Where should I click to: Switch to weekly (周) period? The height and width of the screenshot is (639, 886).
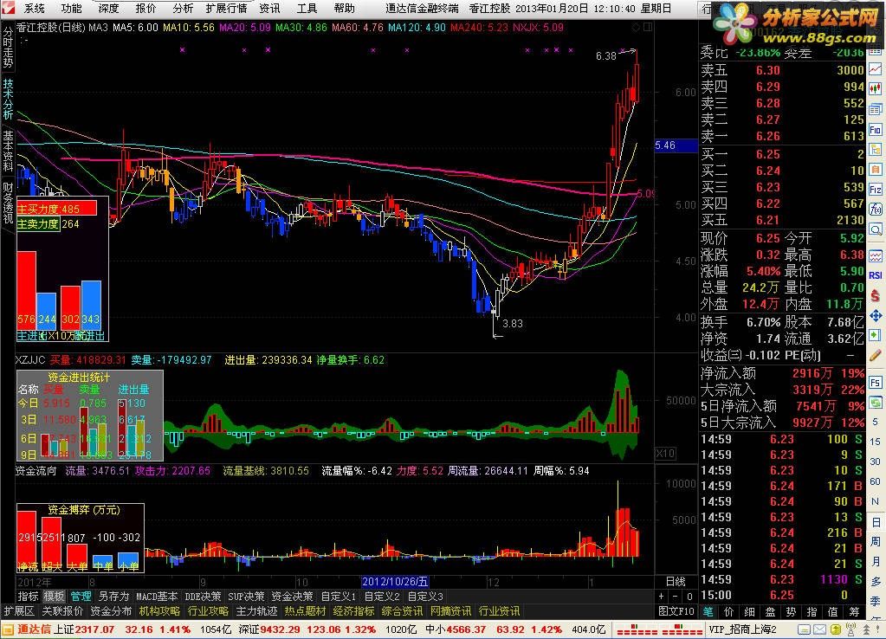876,541
